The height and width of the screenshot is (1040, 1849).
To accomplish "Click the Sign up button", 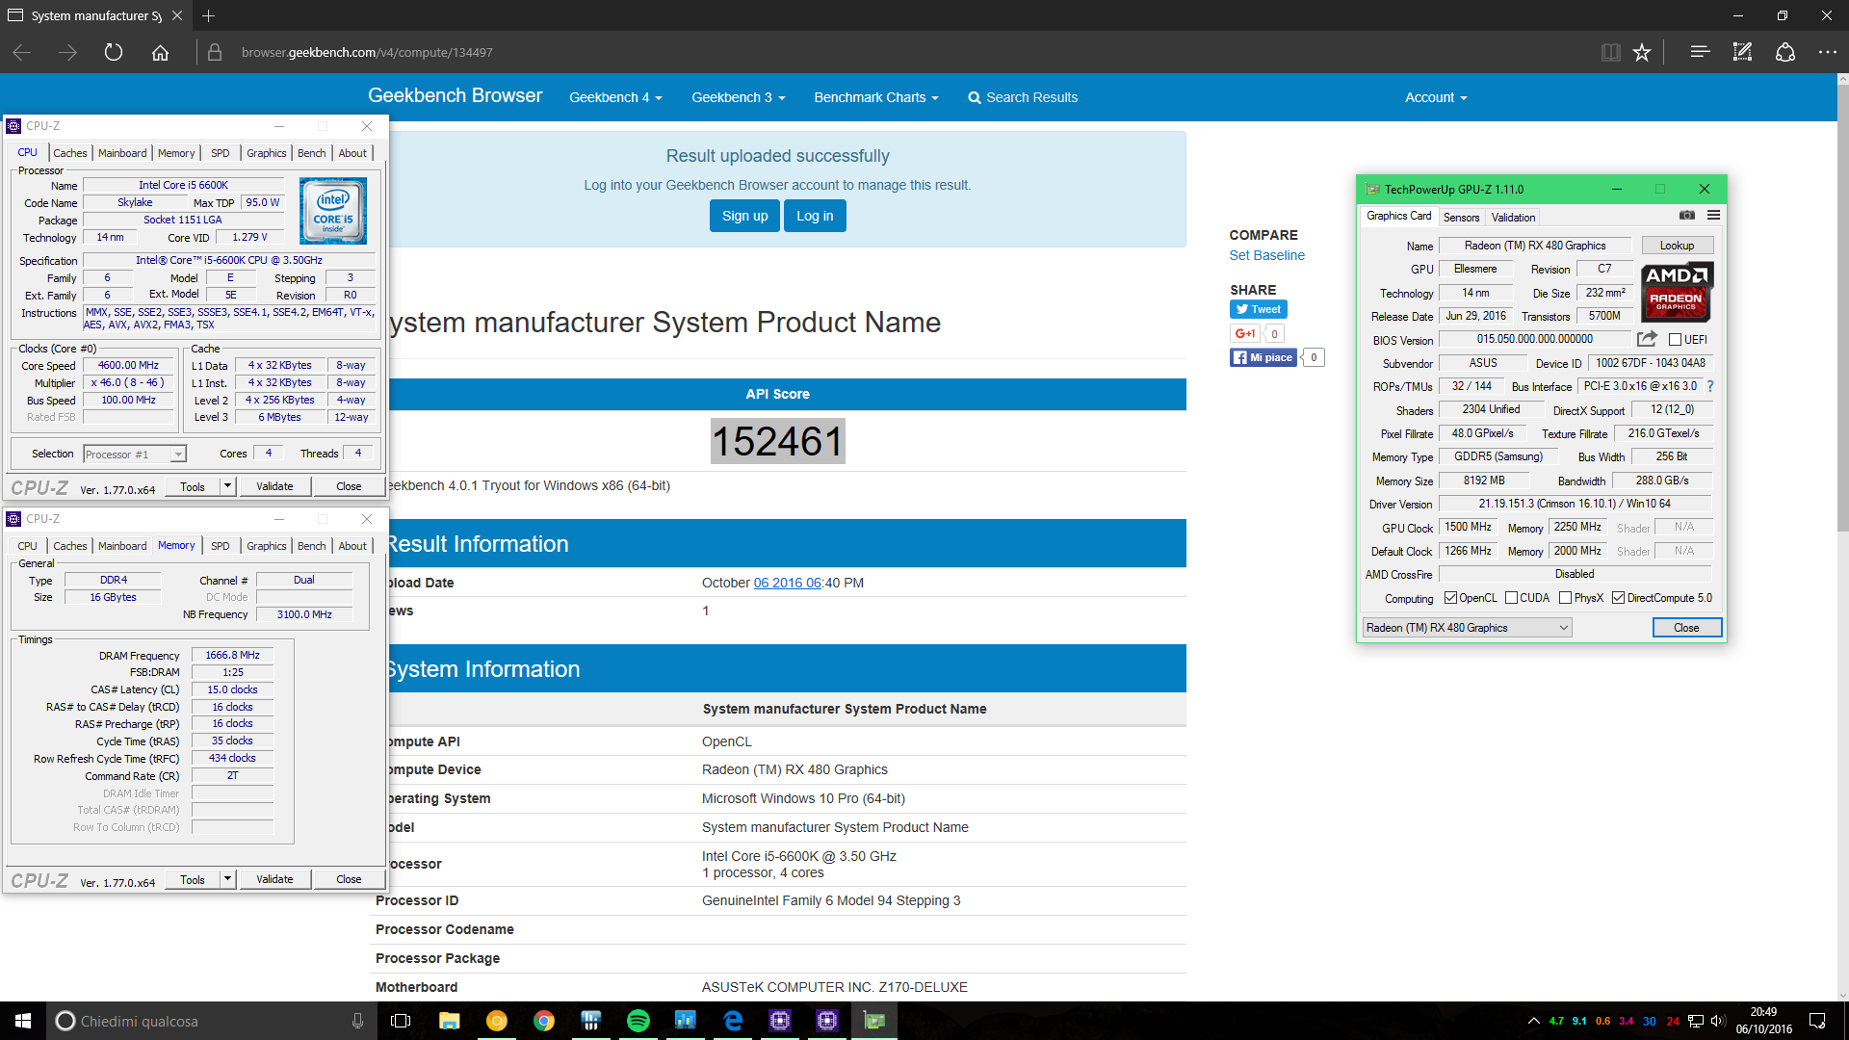I will (744, 216).
